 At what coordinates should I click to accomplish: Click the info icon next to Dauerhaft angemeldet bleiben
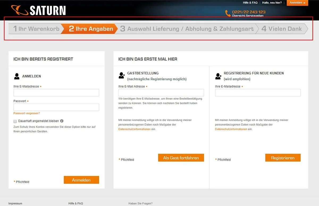[x=62, y=121]
